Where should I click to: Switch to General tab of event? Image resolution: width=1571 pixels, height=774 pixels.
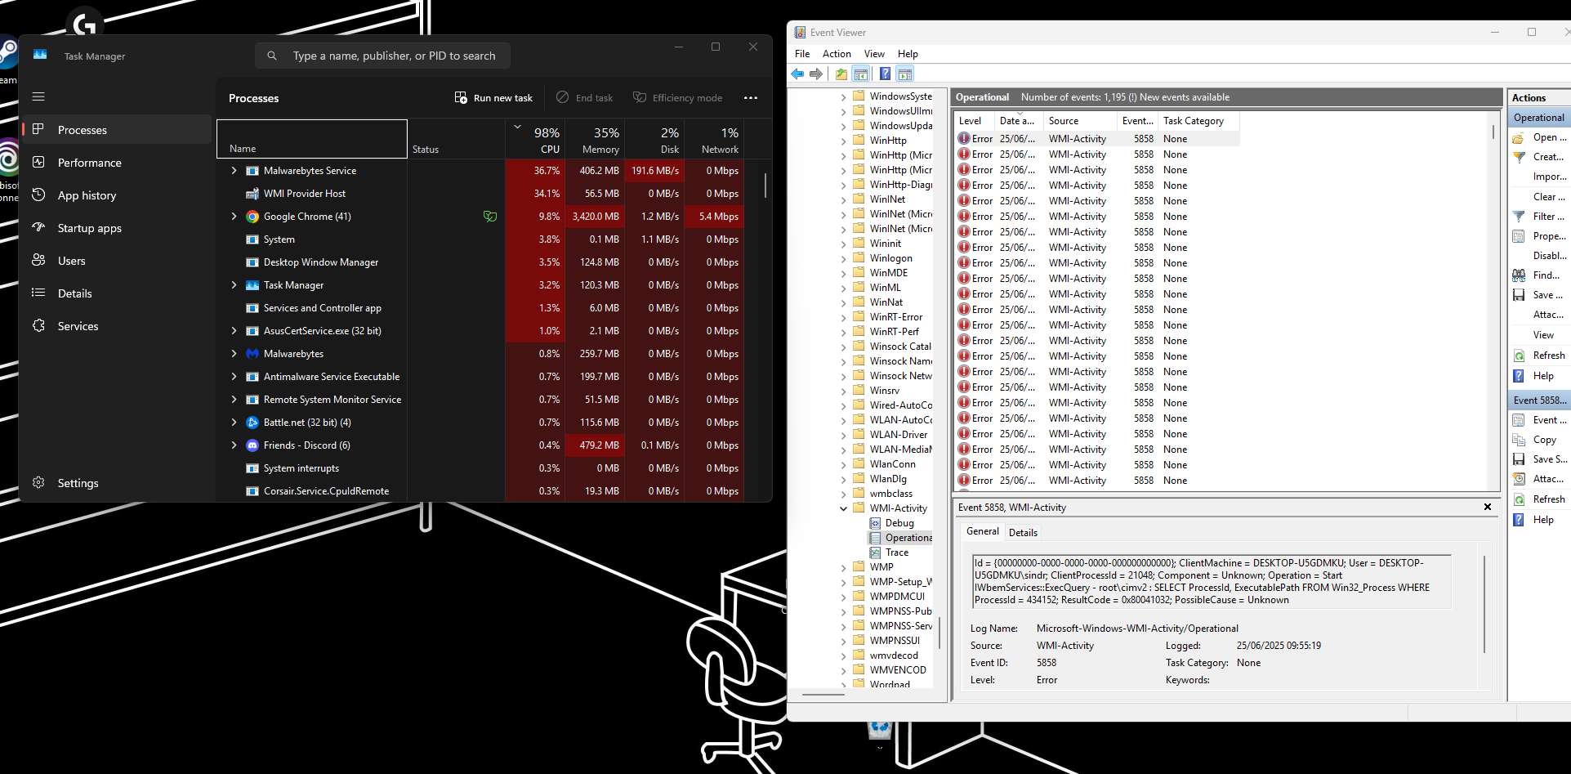[982, 531]
